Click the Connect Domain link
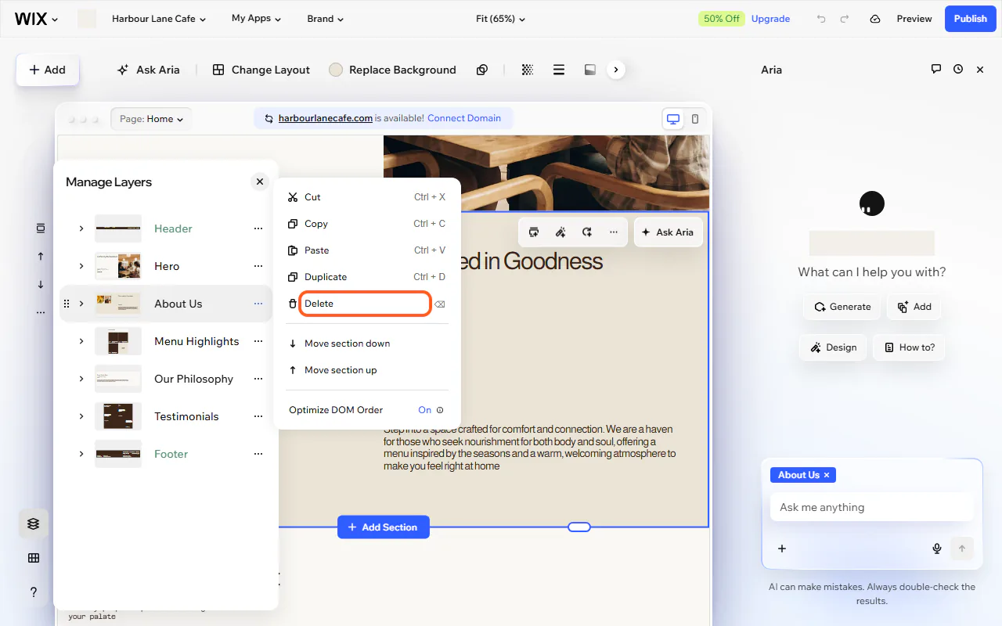The height and width of the screenshot is (626, 1002). pos(464,118)
